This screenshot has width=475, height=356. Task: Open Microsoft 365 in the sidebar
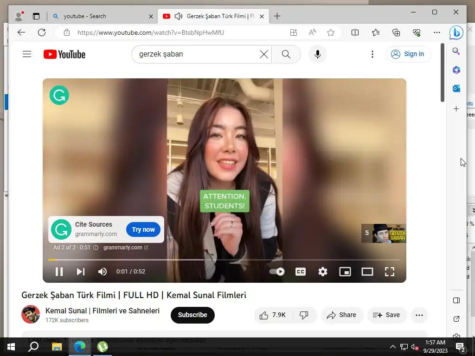point(456,70)
